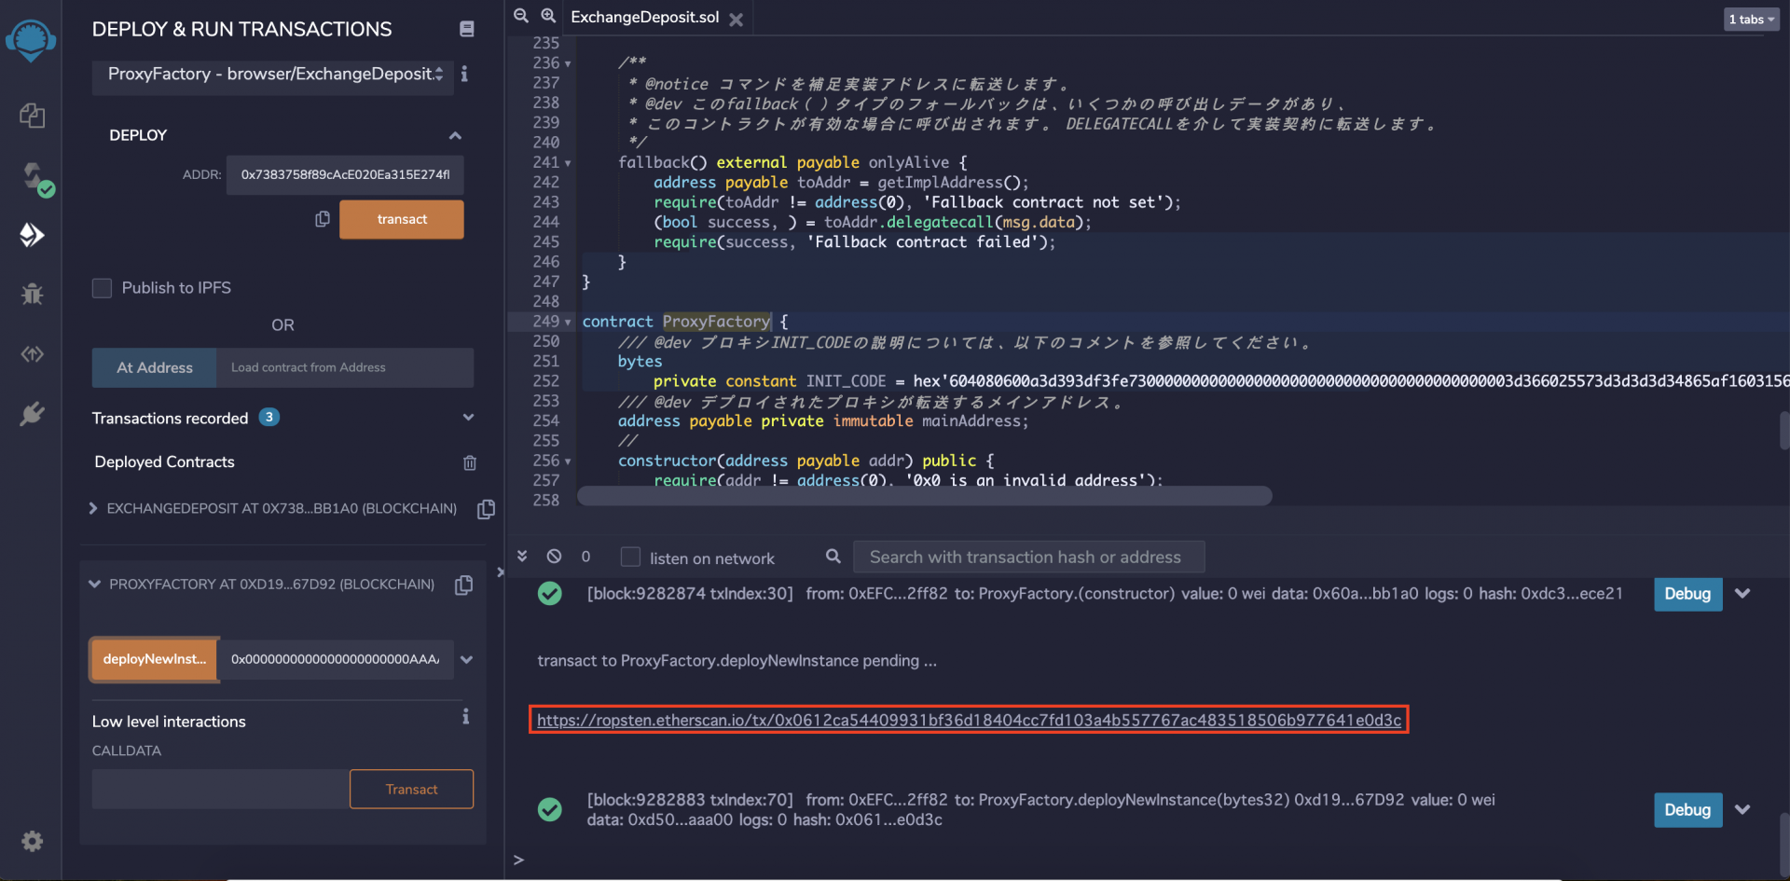Screen dimensions: 1790x881
Task: Click the terminal search magnifier icon
Action: 833,557
